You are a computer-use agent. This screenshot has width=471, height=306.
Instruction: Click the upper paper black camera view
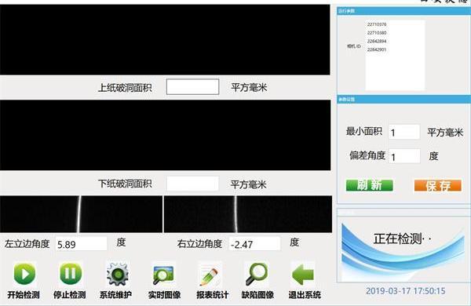[165, 40]
